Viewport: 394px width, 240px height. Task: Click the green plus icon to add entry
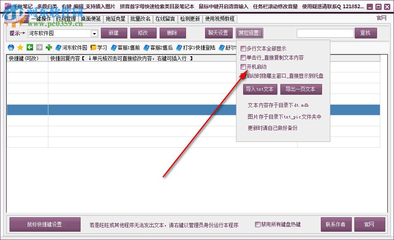(49, 48)
